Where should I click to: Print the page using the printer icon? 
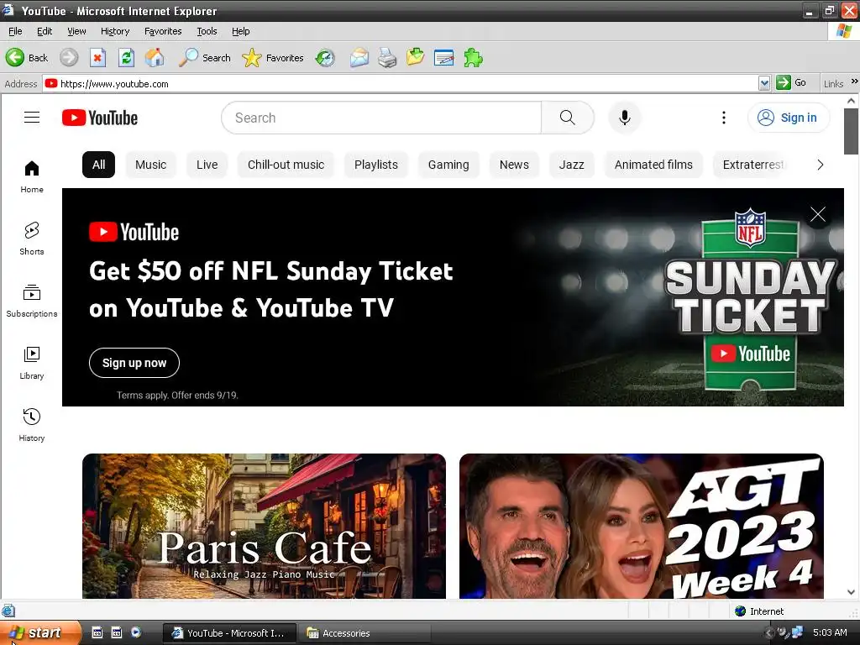pos(387,58)
